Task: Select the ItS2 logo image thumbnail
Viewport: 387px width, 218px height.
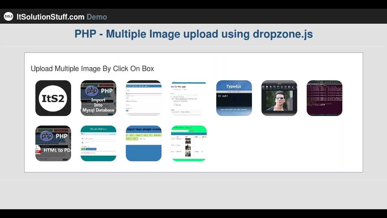Action: [x=53, y=98]
